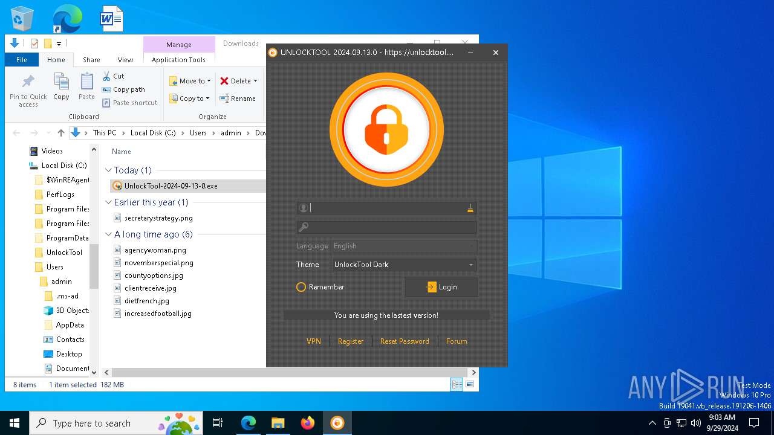
Task: Click Copy path in the ribbon
Action: point(123,89)
